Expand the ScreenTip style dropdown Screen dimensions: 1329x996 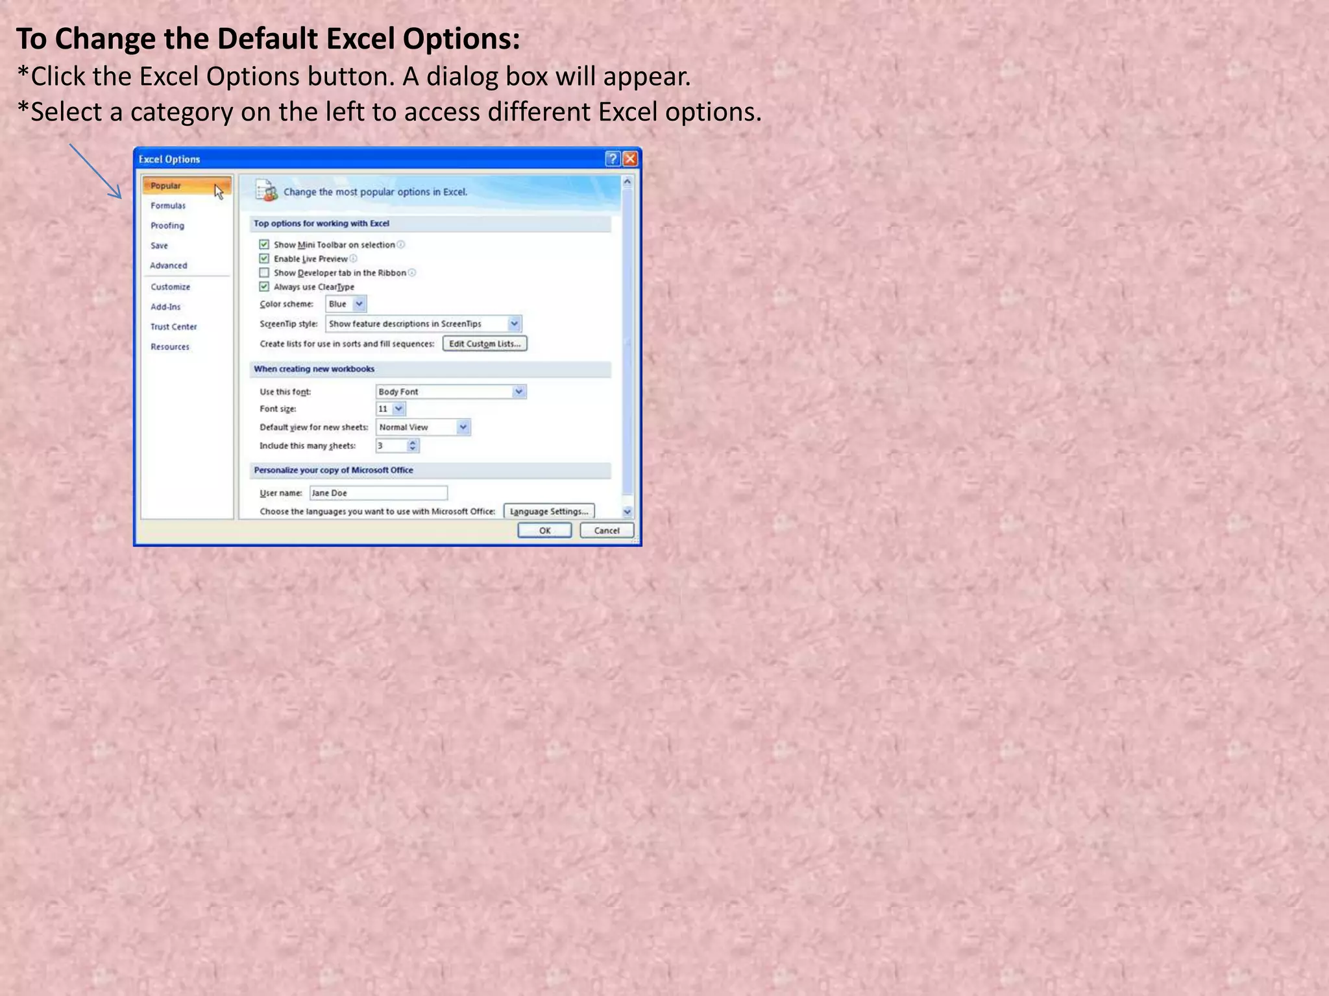[x=514, y=324]
